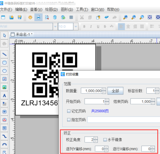Click the 结束页码 spinner arrows

[x=153, y=101]
